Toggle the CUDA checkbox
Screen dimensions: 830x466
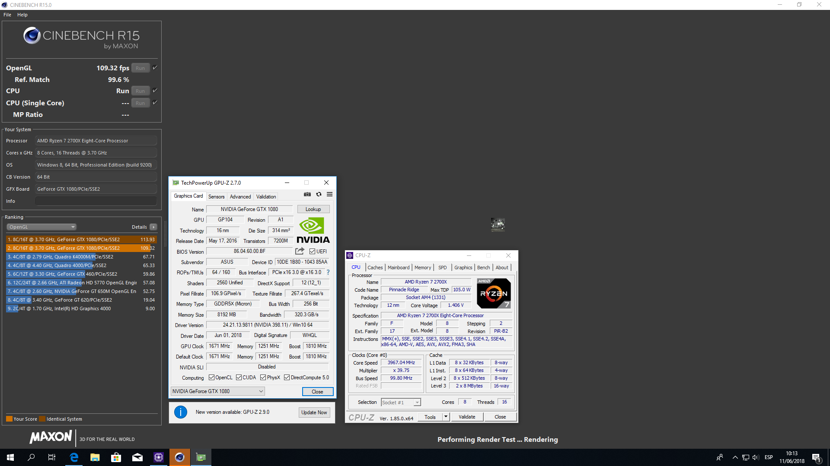239,378
